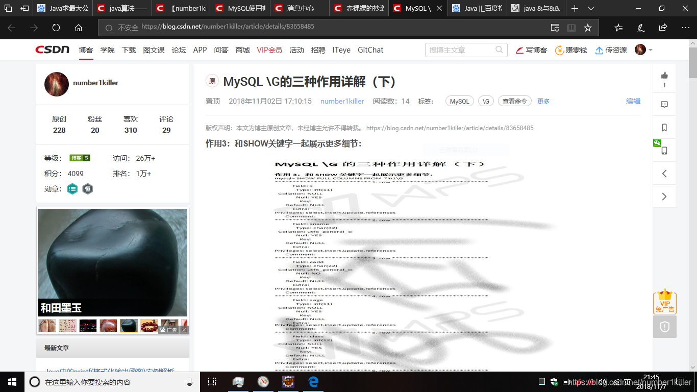Open the comments speech bubble icon
Screen dimensions: 697x392
pos(664,104)
